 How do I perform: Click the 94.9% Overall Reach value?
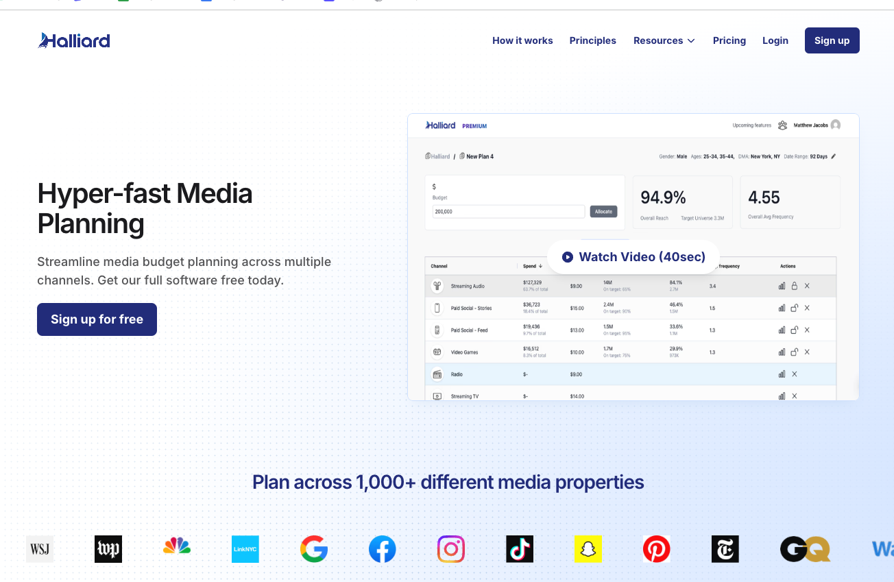[663, 197]
